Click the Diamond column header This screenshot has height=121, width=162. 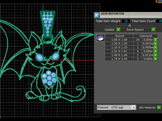146,36
